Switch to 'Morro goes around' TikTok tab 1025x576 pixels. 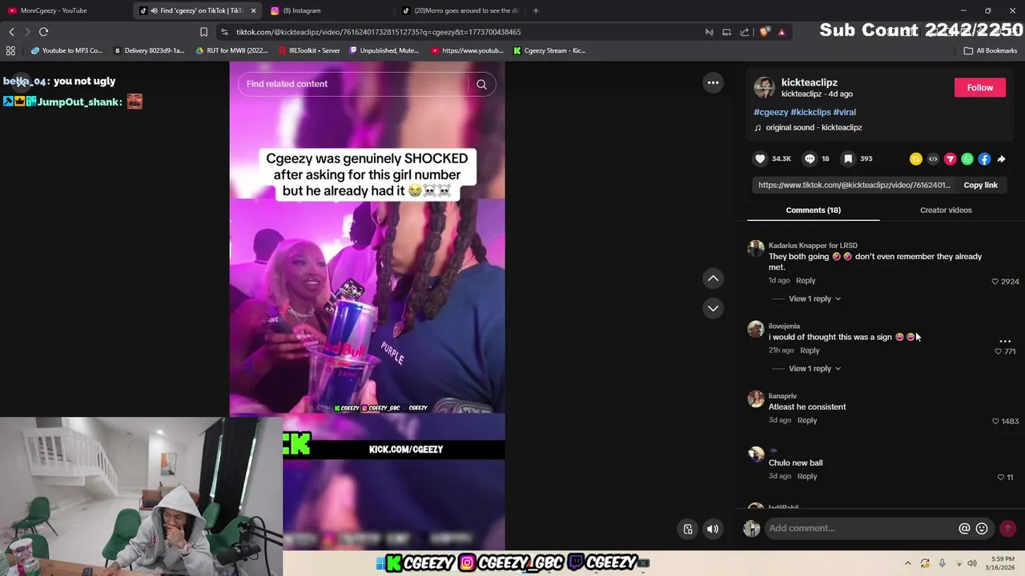point(460,10)
